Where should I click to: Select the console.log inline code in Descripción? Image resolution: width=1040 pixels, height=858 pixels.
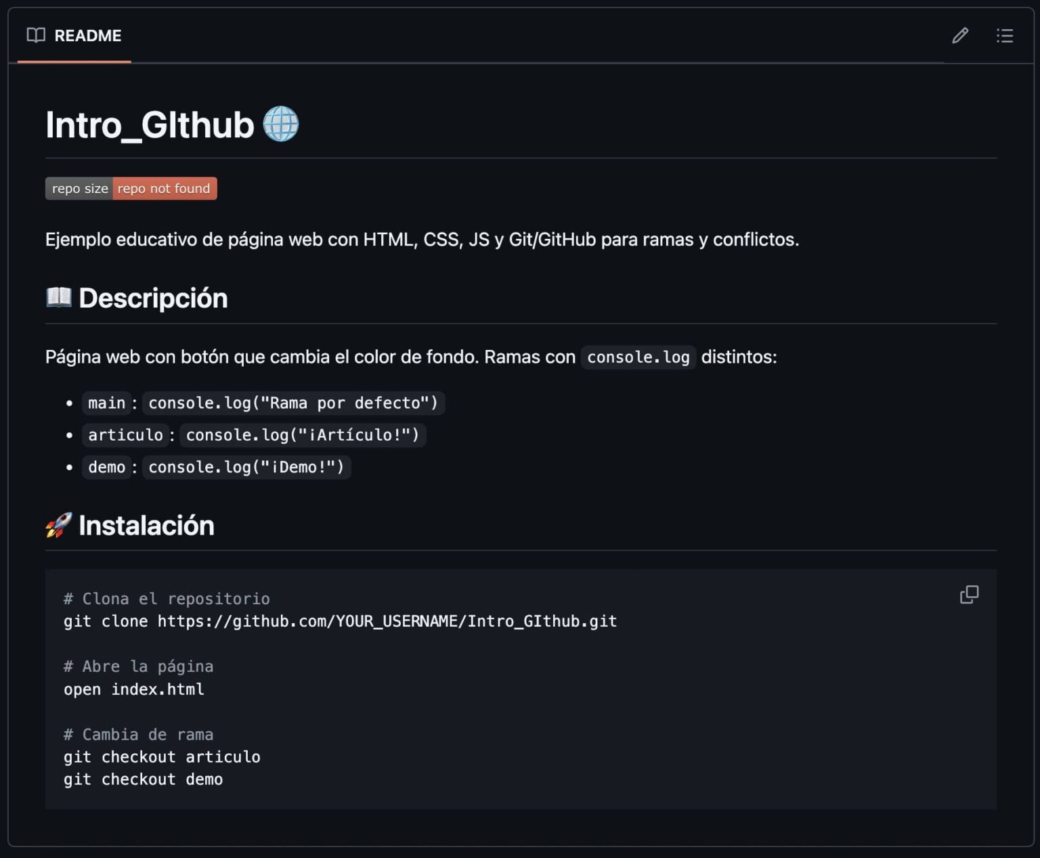tap(637, 357)
